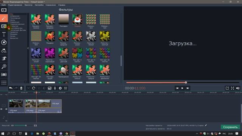This screenshot has width=242, height=136.
Task: Open the Titles tool (T icon)
Action: click(4, 34)
